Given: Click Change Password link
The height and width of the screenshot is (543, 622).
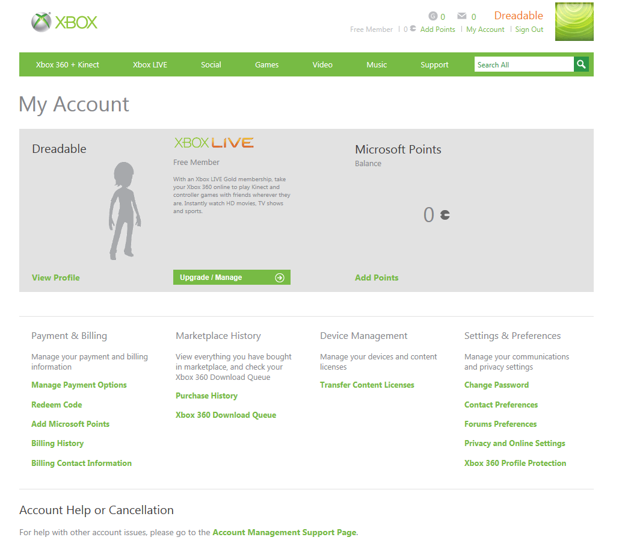Looking at the screenshot, I should [497, 385].
